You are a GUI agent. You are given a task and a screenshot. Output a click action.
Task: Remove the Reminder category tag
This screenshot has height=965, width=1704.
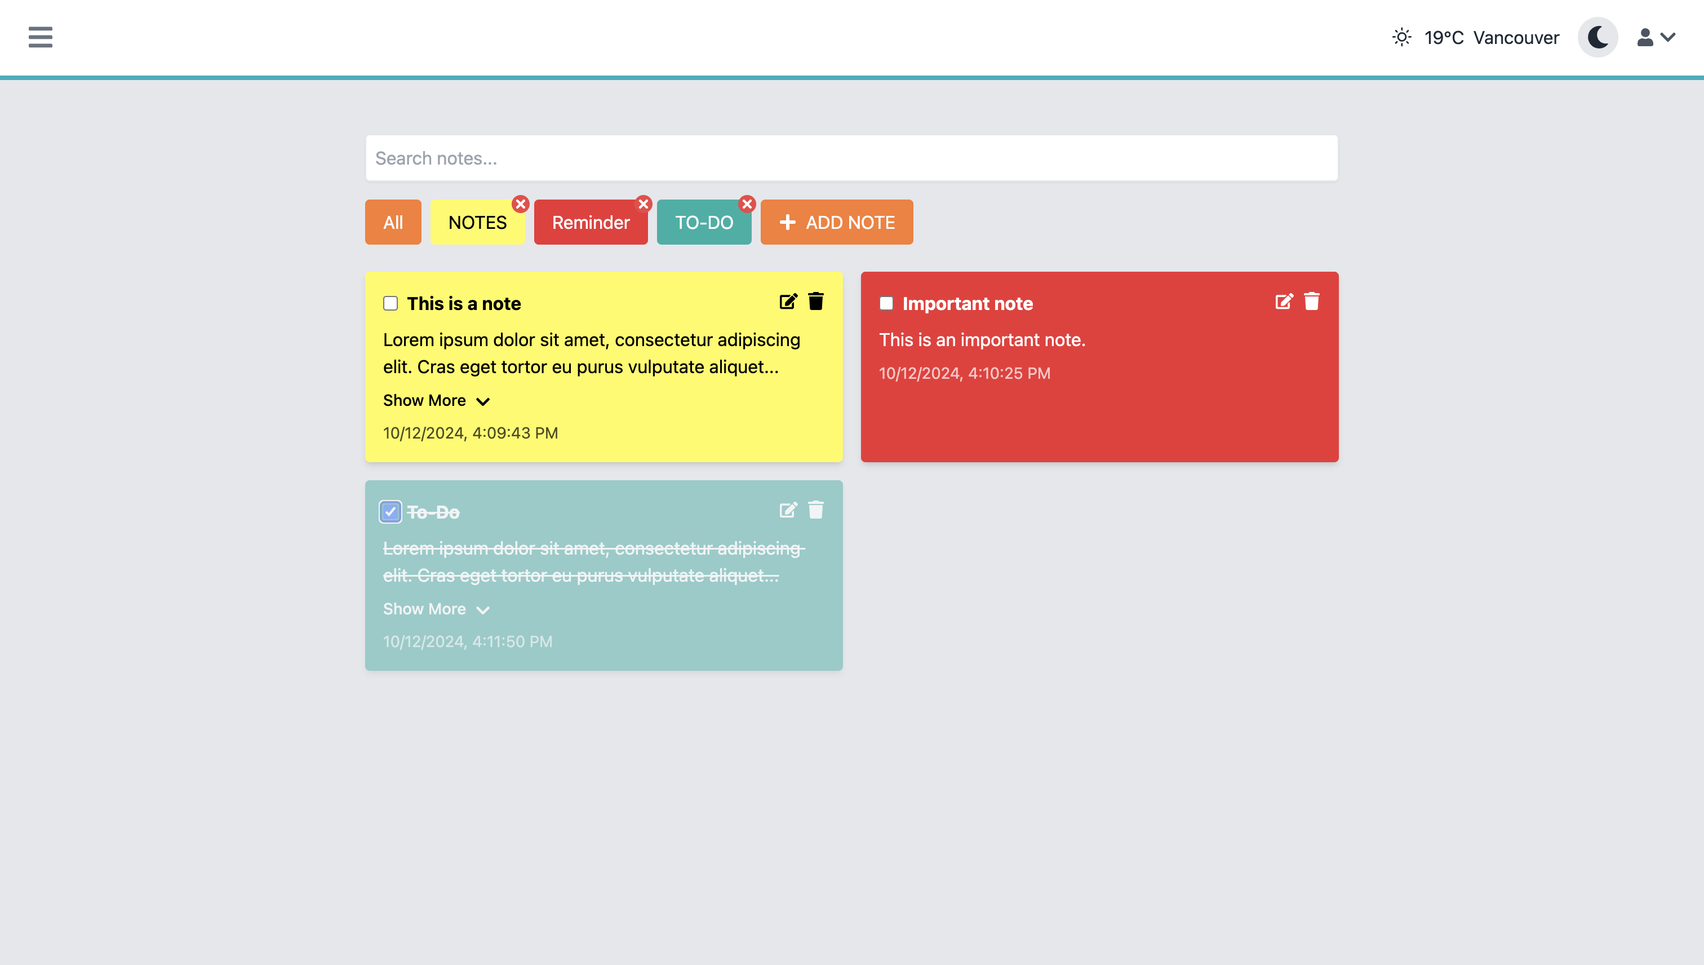pos(644,204)
